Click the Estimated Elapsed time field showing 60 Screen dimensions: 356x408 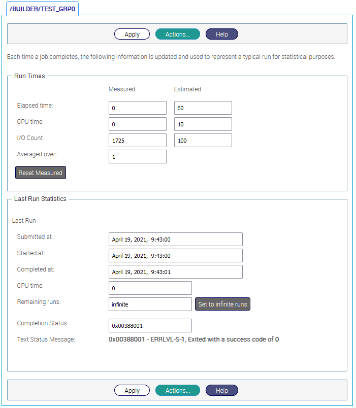tap(203, 108)
